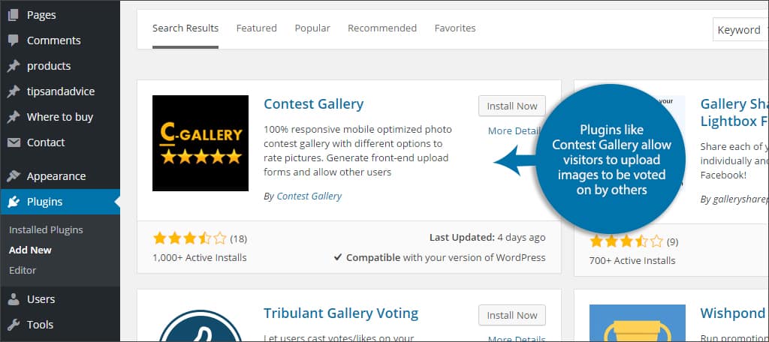Click the Comments speech bubble icon
The width and height of the screenshot is (769, 342).
click(14, 40)
